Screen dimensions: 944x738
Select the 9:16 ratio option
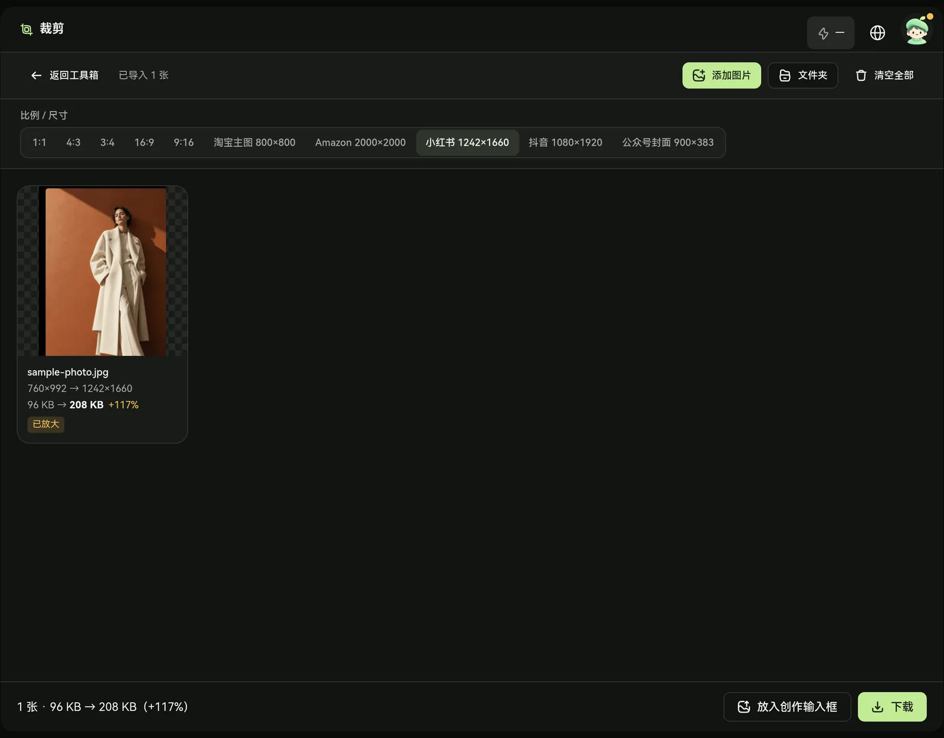tap(183, 143)
